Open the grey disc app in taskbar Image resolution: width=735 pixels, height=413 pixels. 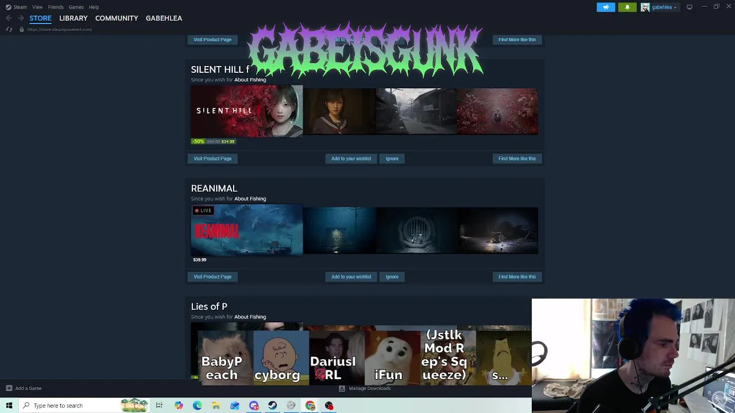coord(291,406)
